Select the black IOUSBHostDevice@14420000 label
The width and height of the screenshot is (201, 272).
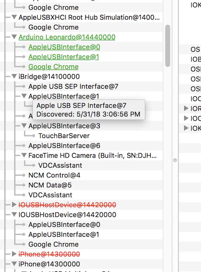point(67,215)
